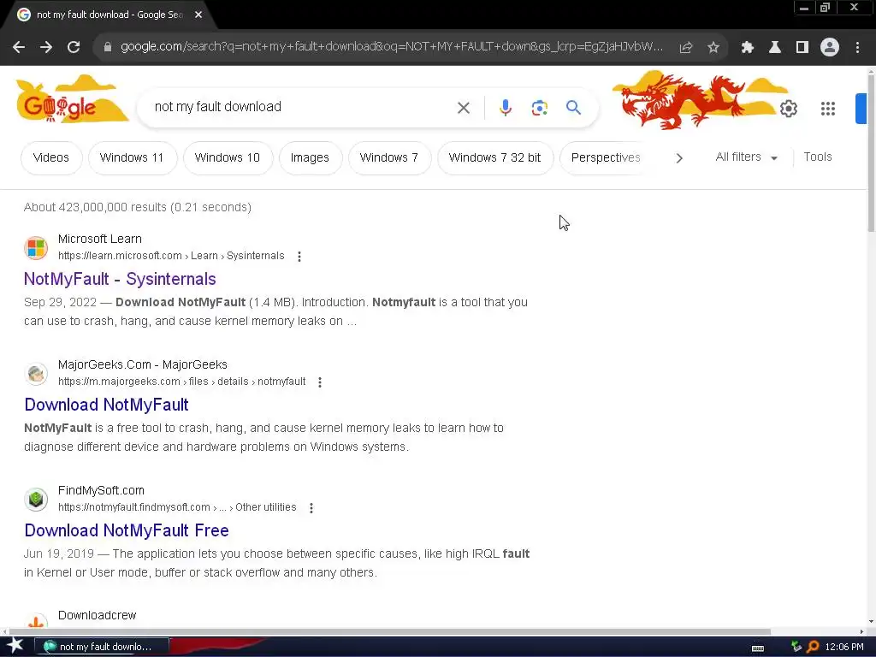This screenshot has width=876, height=657.
Task: Submit search with the magnifier icon
Action: click(573, 107)
